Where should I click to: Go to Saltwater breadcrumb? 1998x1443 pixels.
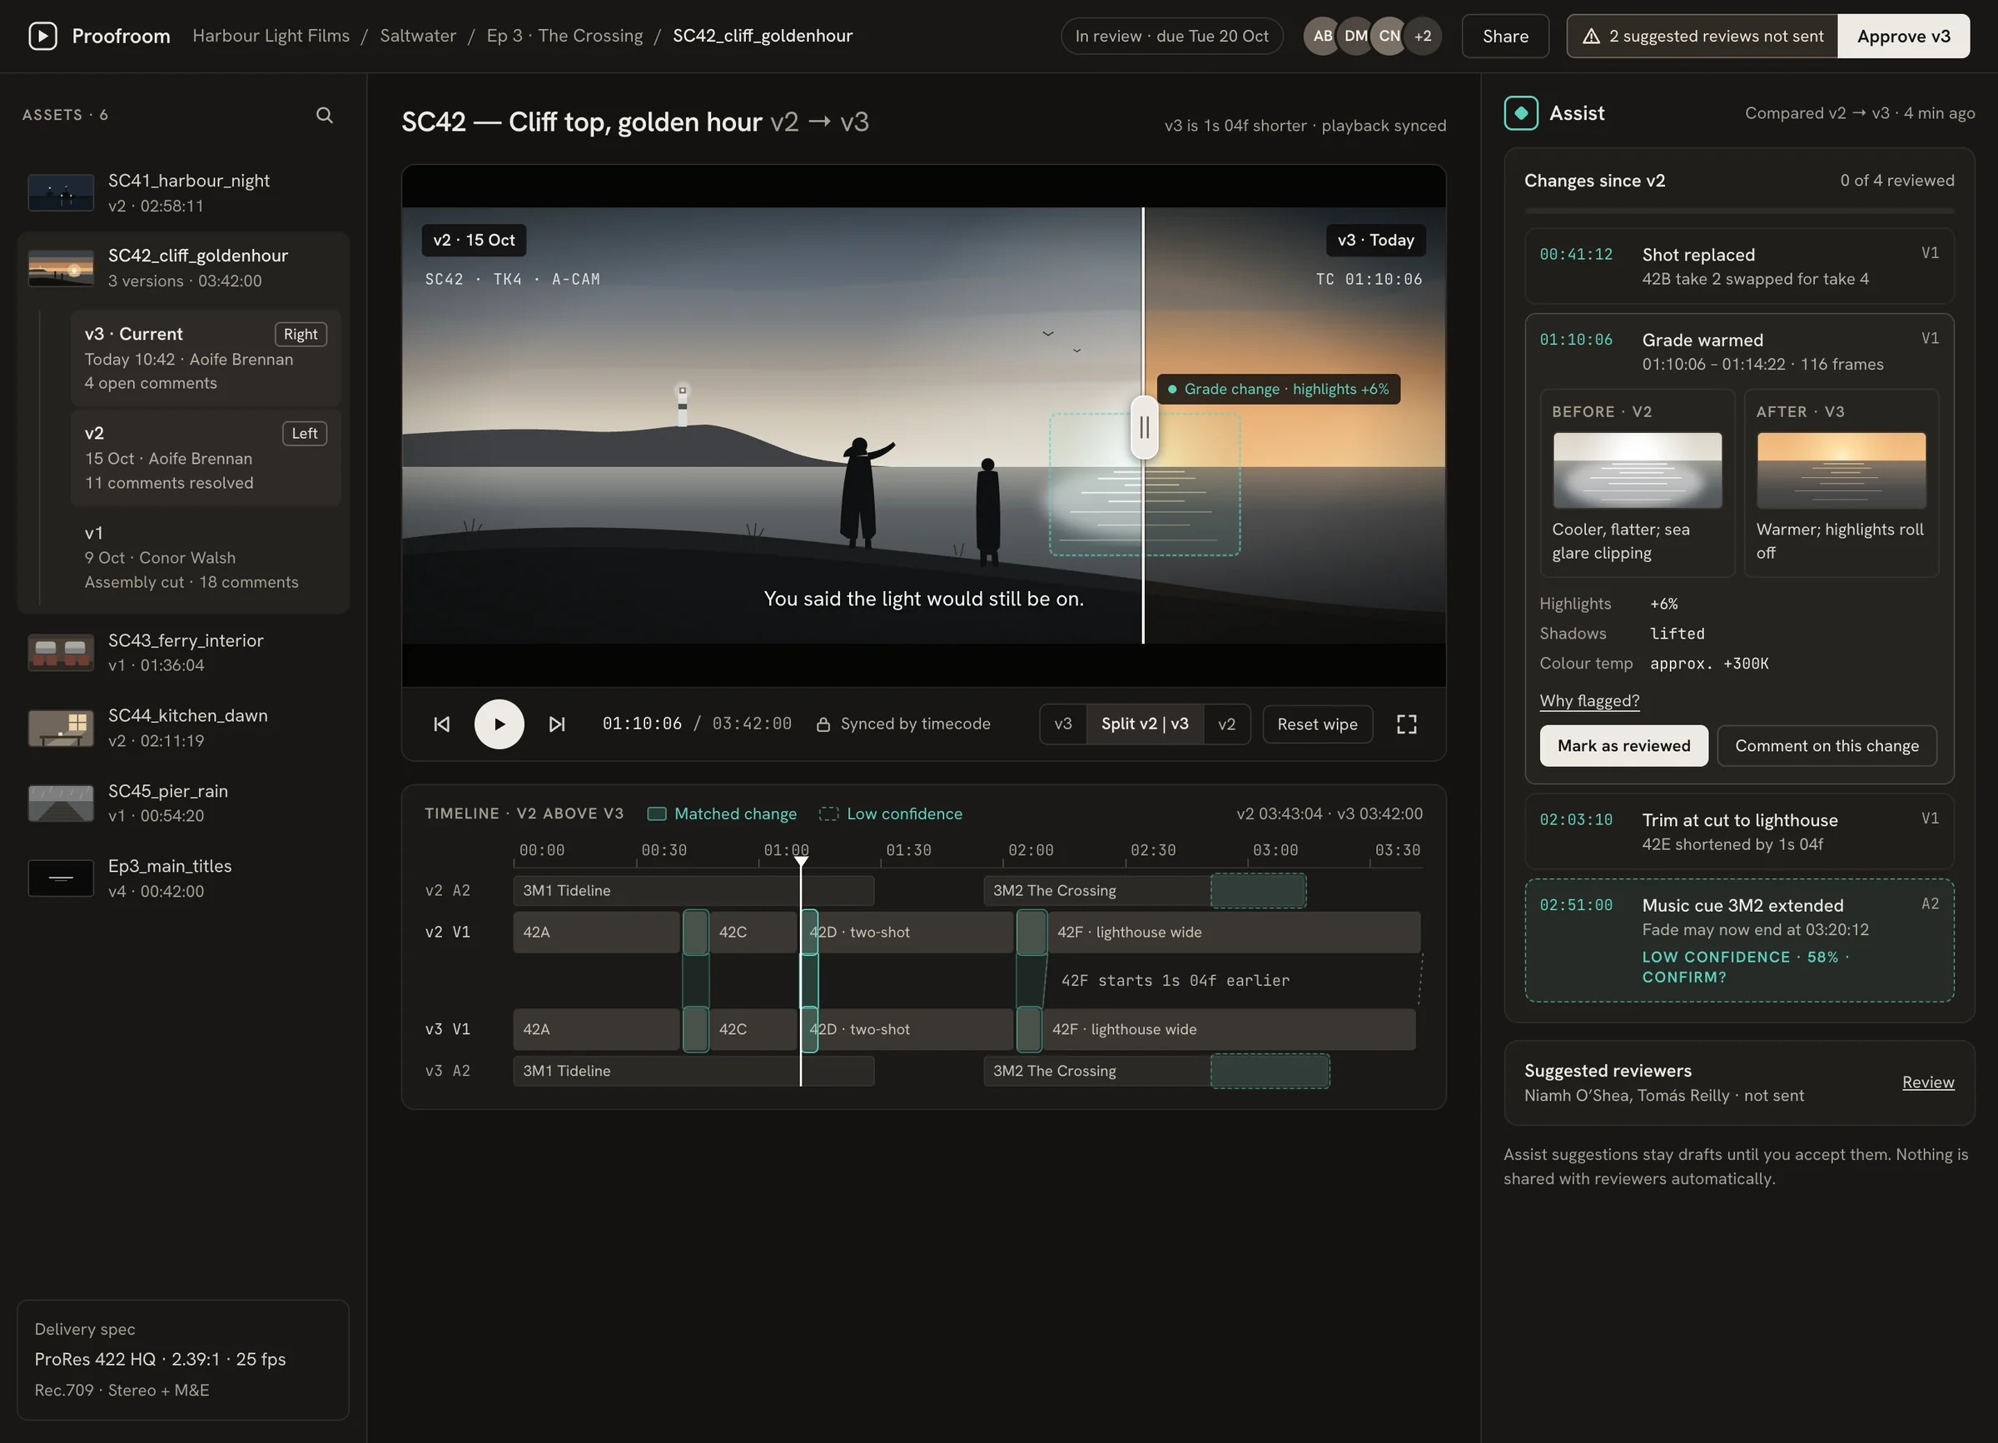pos(418,36)
